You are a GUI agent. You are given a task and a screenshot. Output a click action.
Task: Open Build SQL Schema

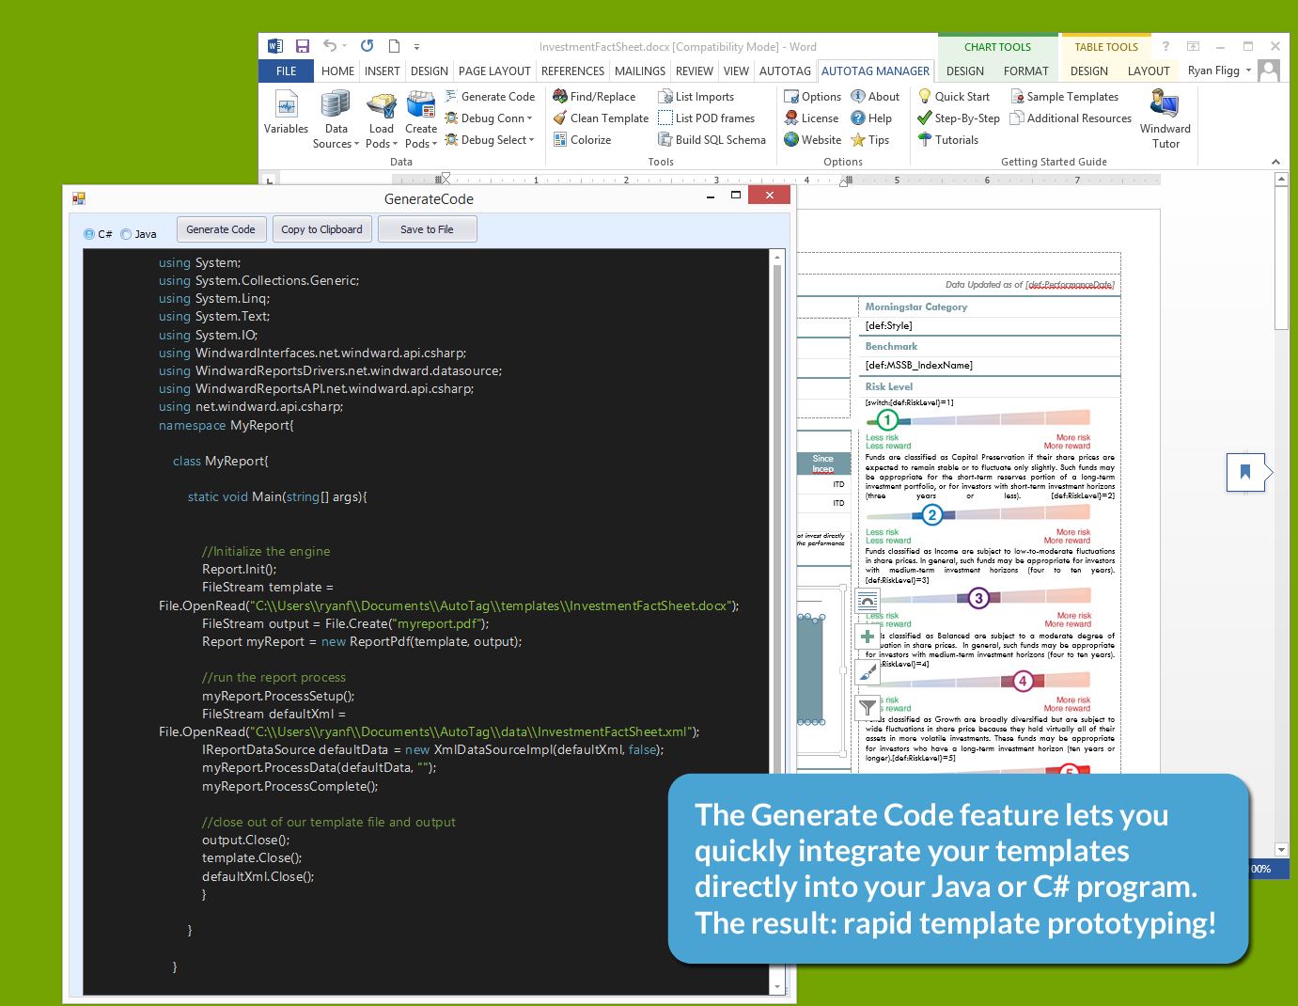712,140
